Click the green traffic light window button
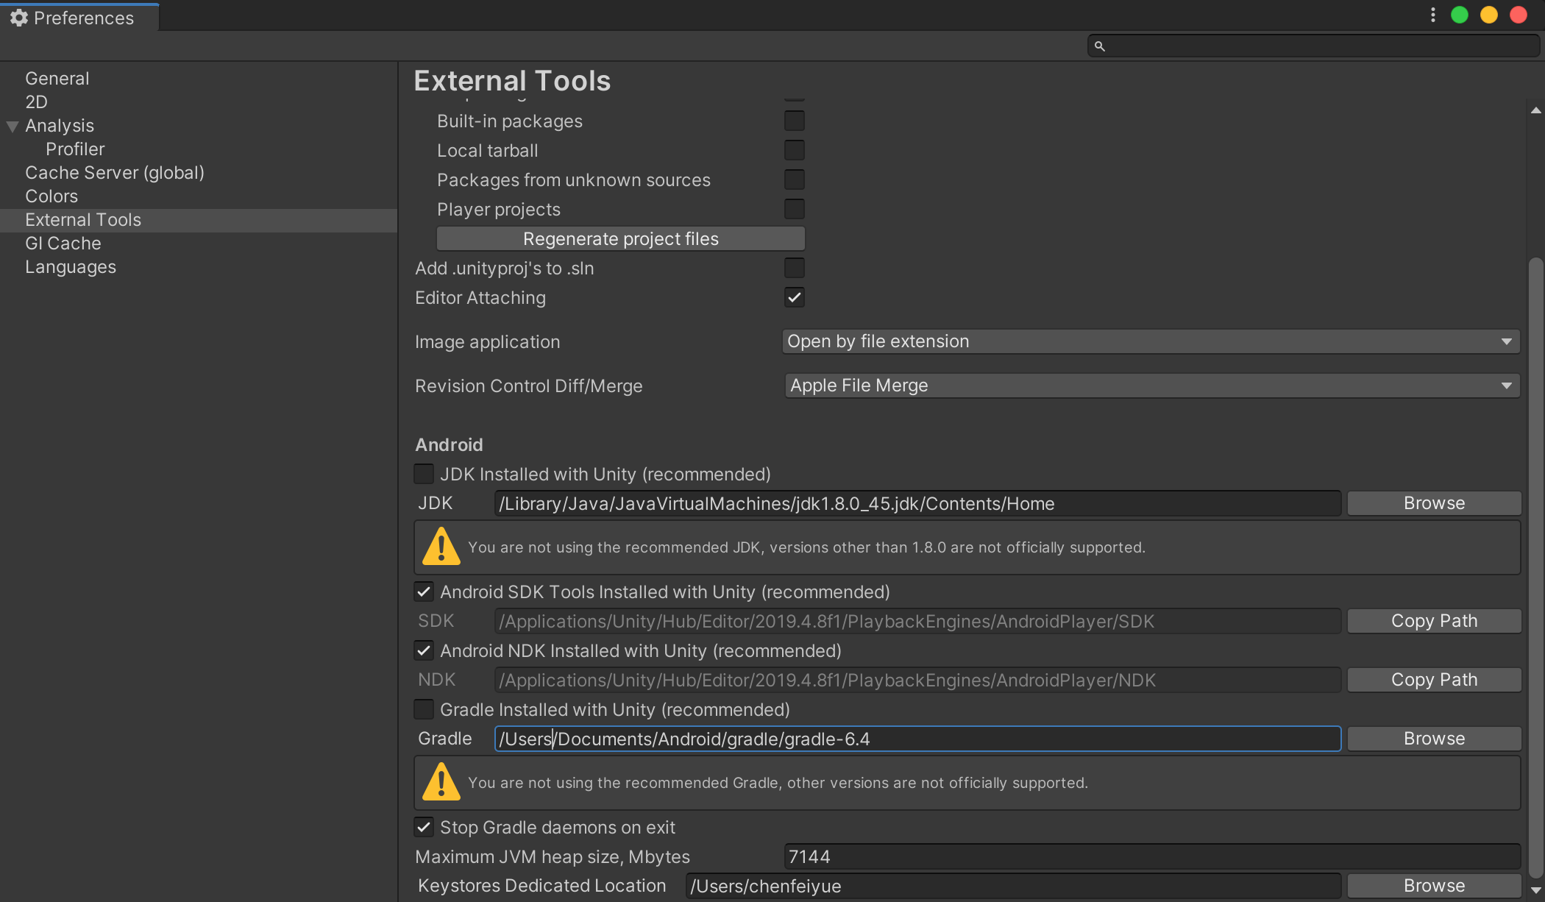1545x902 pixels. pos(1460,15)
